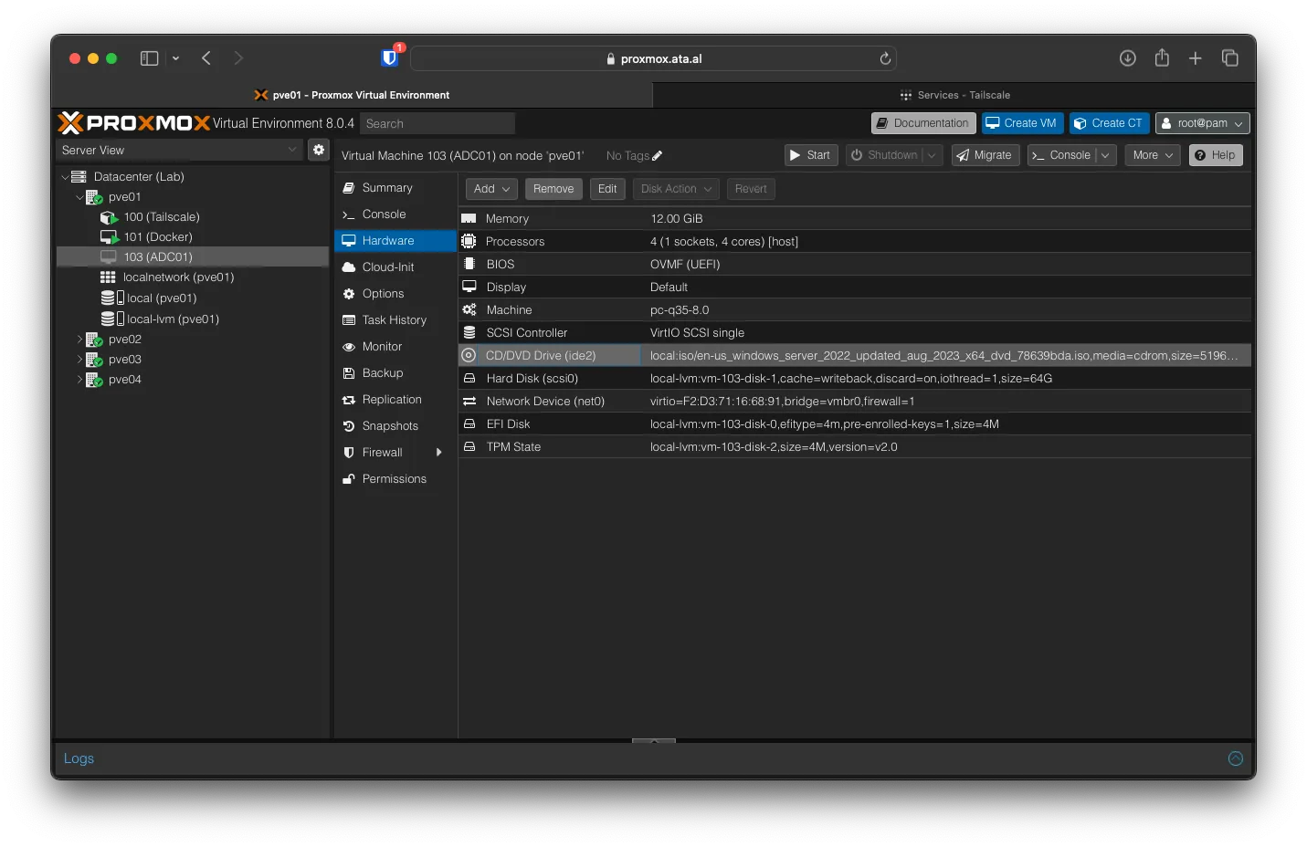Screen dimensions: 1307x847
Task: Open Task History tab
Action: pos(395,320)
